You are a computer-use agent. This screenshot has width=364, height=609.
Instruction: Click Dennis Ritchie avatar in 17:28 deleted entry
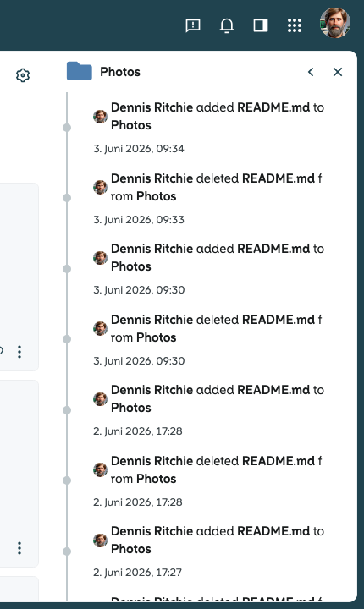pos(101,470)
